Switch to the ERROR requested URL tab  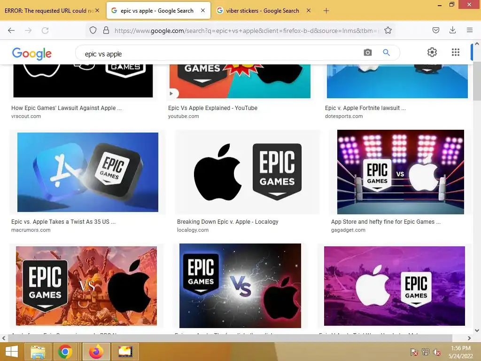(49, 11)
